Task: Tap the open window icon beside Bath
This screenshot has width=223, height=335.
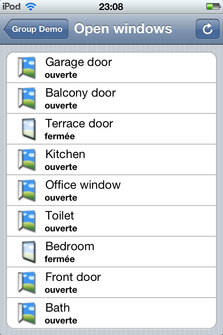Action: (x=27, y=313)
